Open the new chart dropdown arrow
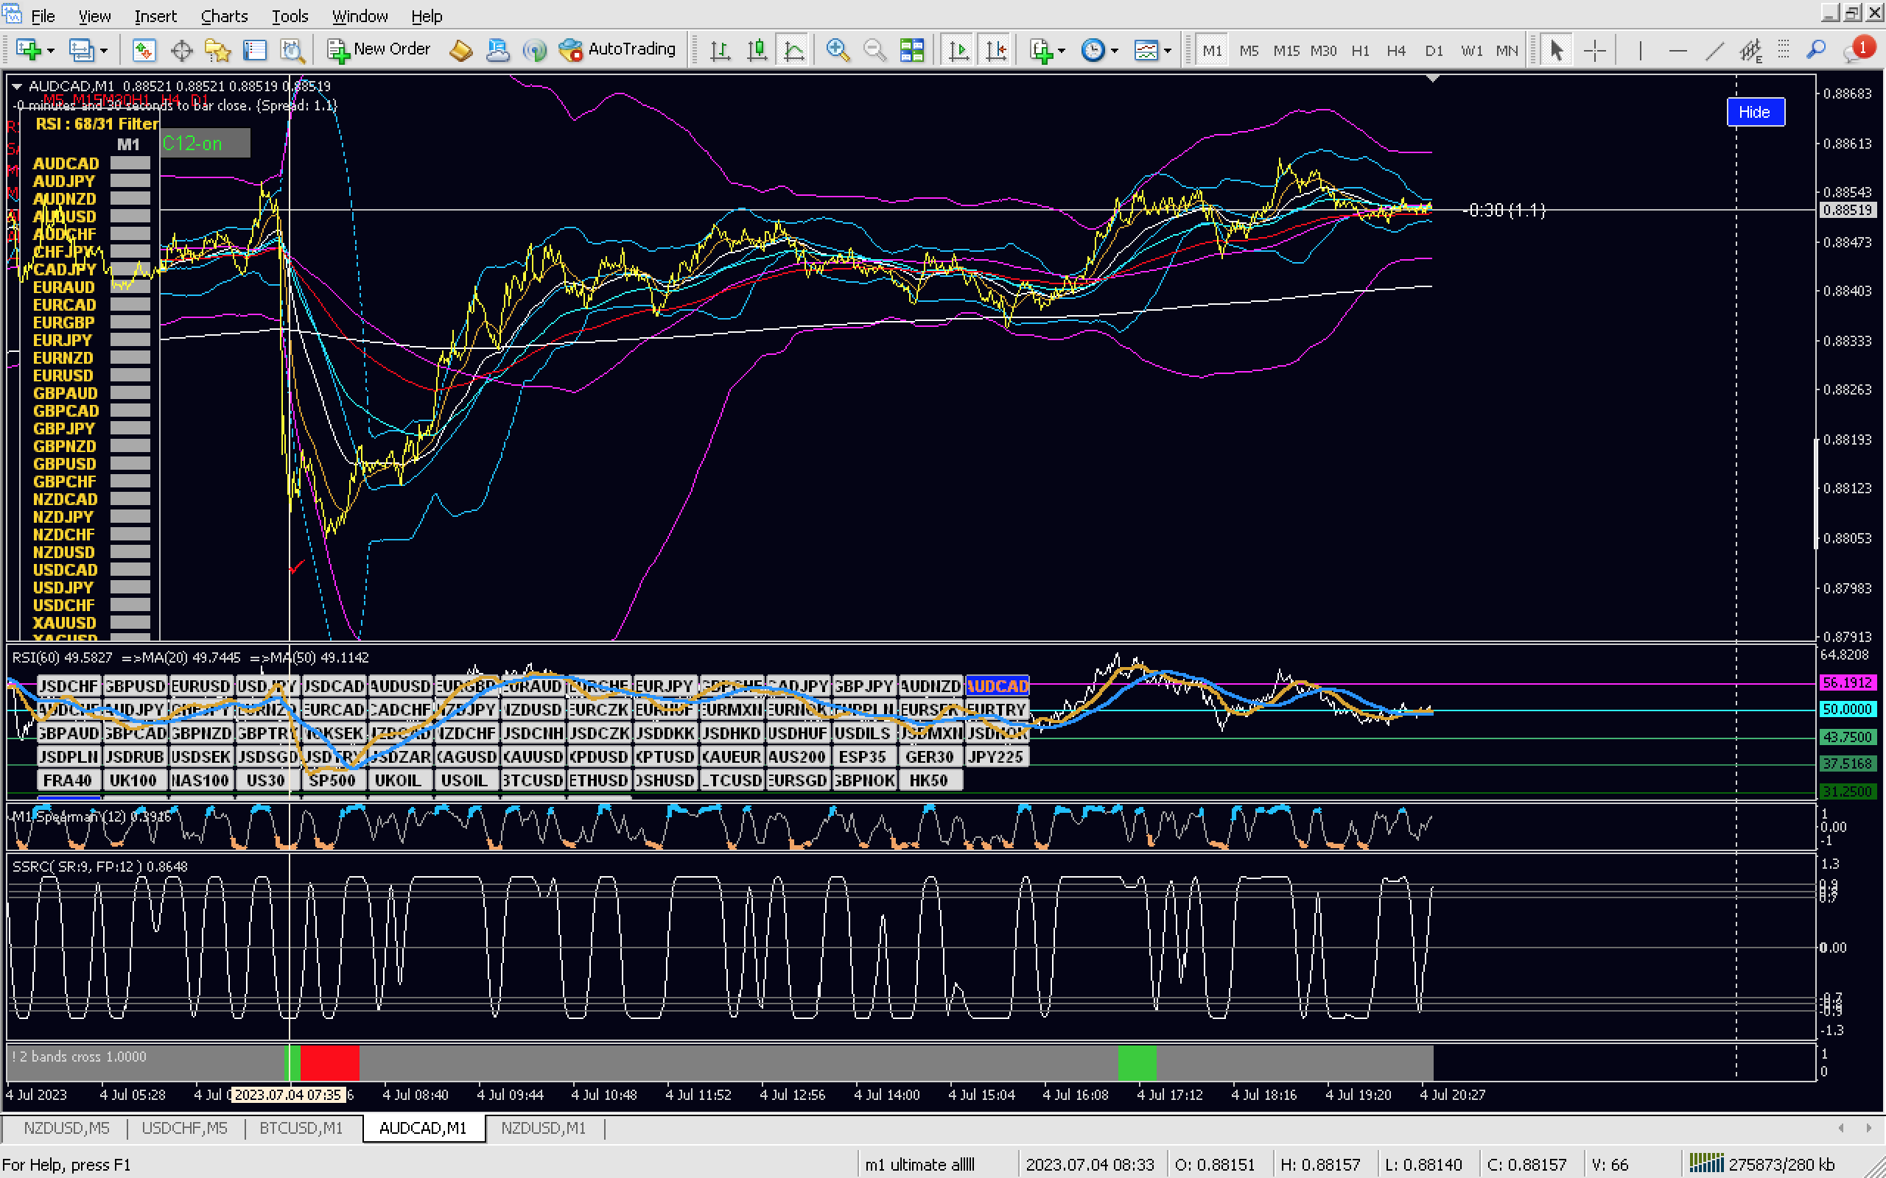The image size is (1886, 1178). (x=52, y=51)
